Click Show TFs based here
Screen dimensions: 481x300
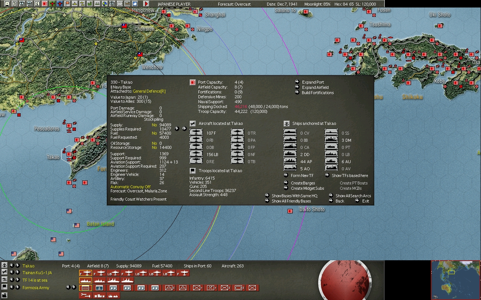pyautogui.click(x=346, y=175)
